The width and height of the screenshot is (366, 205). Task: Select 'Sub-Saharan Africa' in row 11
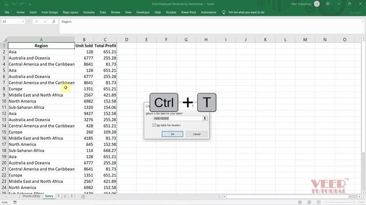[x=41, y=108]
